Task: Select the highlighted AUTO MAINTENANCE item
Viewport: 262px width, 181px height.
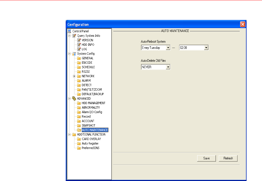Action: 95,130
